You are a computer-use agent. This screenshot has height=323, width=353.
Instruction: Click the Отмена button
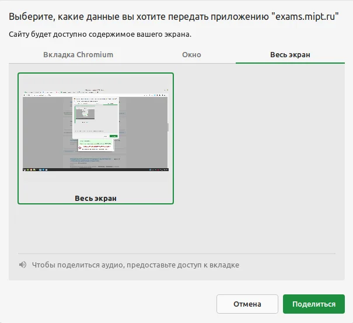click(247, 304)
